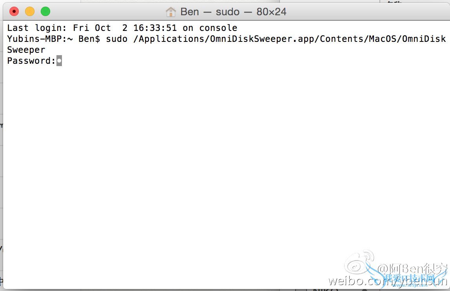This screenshot has width=450, height=291.
Task: Click the window title "Ben — sudo — 80×24"
Action: click(233, 12)
